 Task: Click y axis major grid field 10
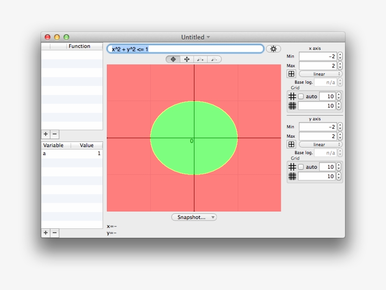pyautogui.click(x=328, y=167)
